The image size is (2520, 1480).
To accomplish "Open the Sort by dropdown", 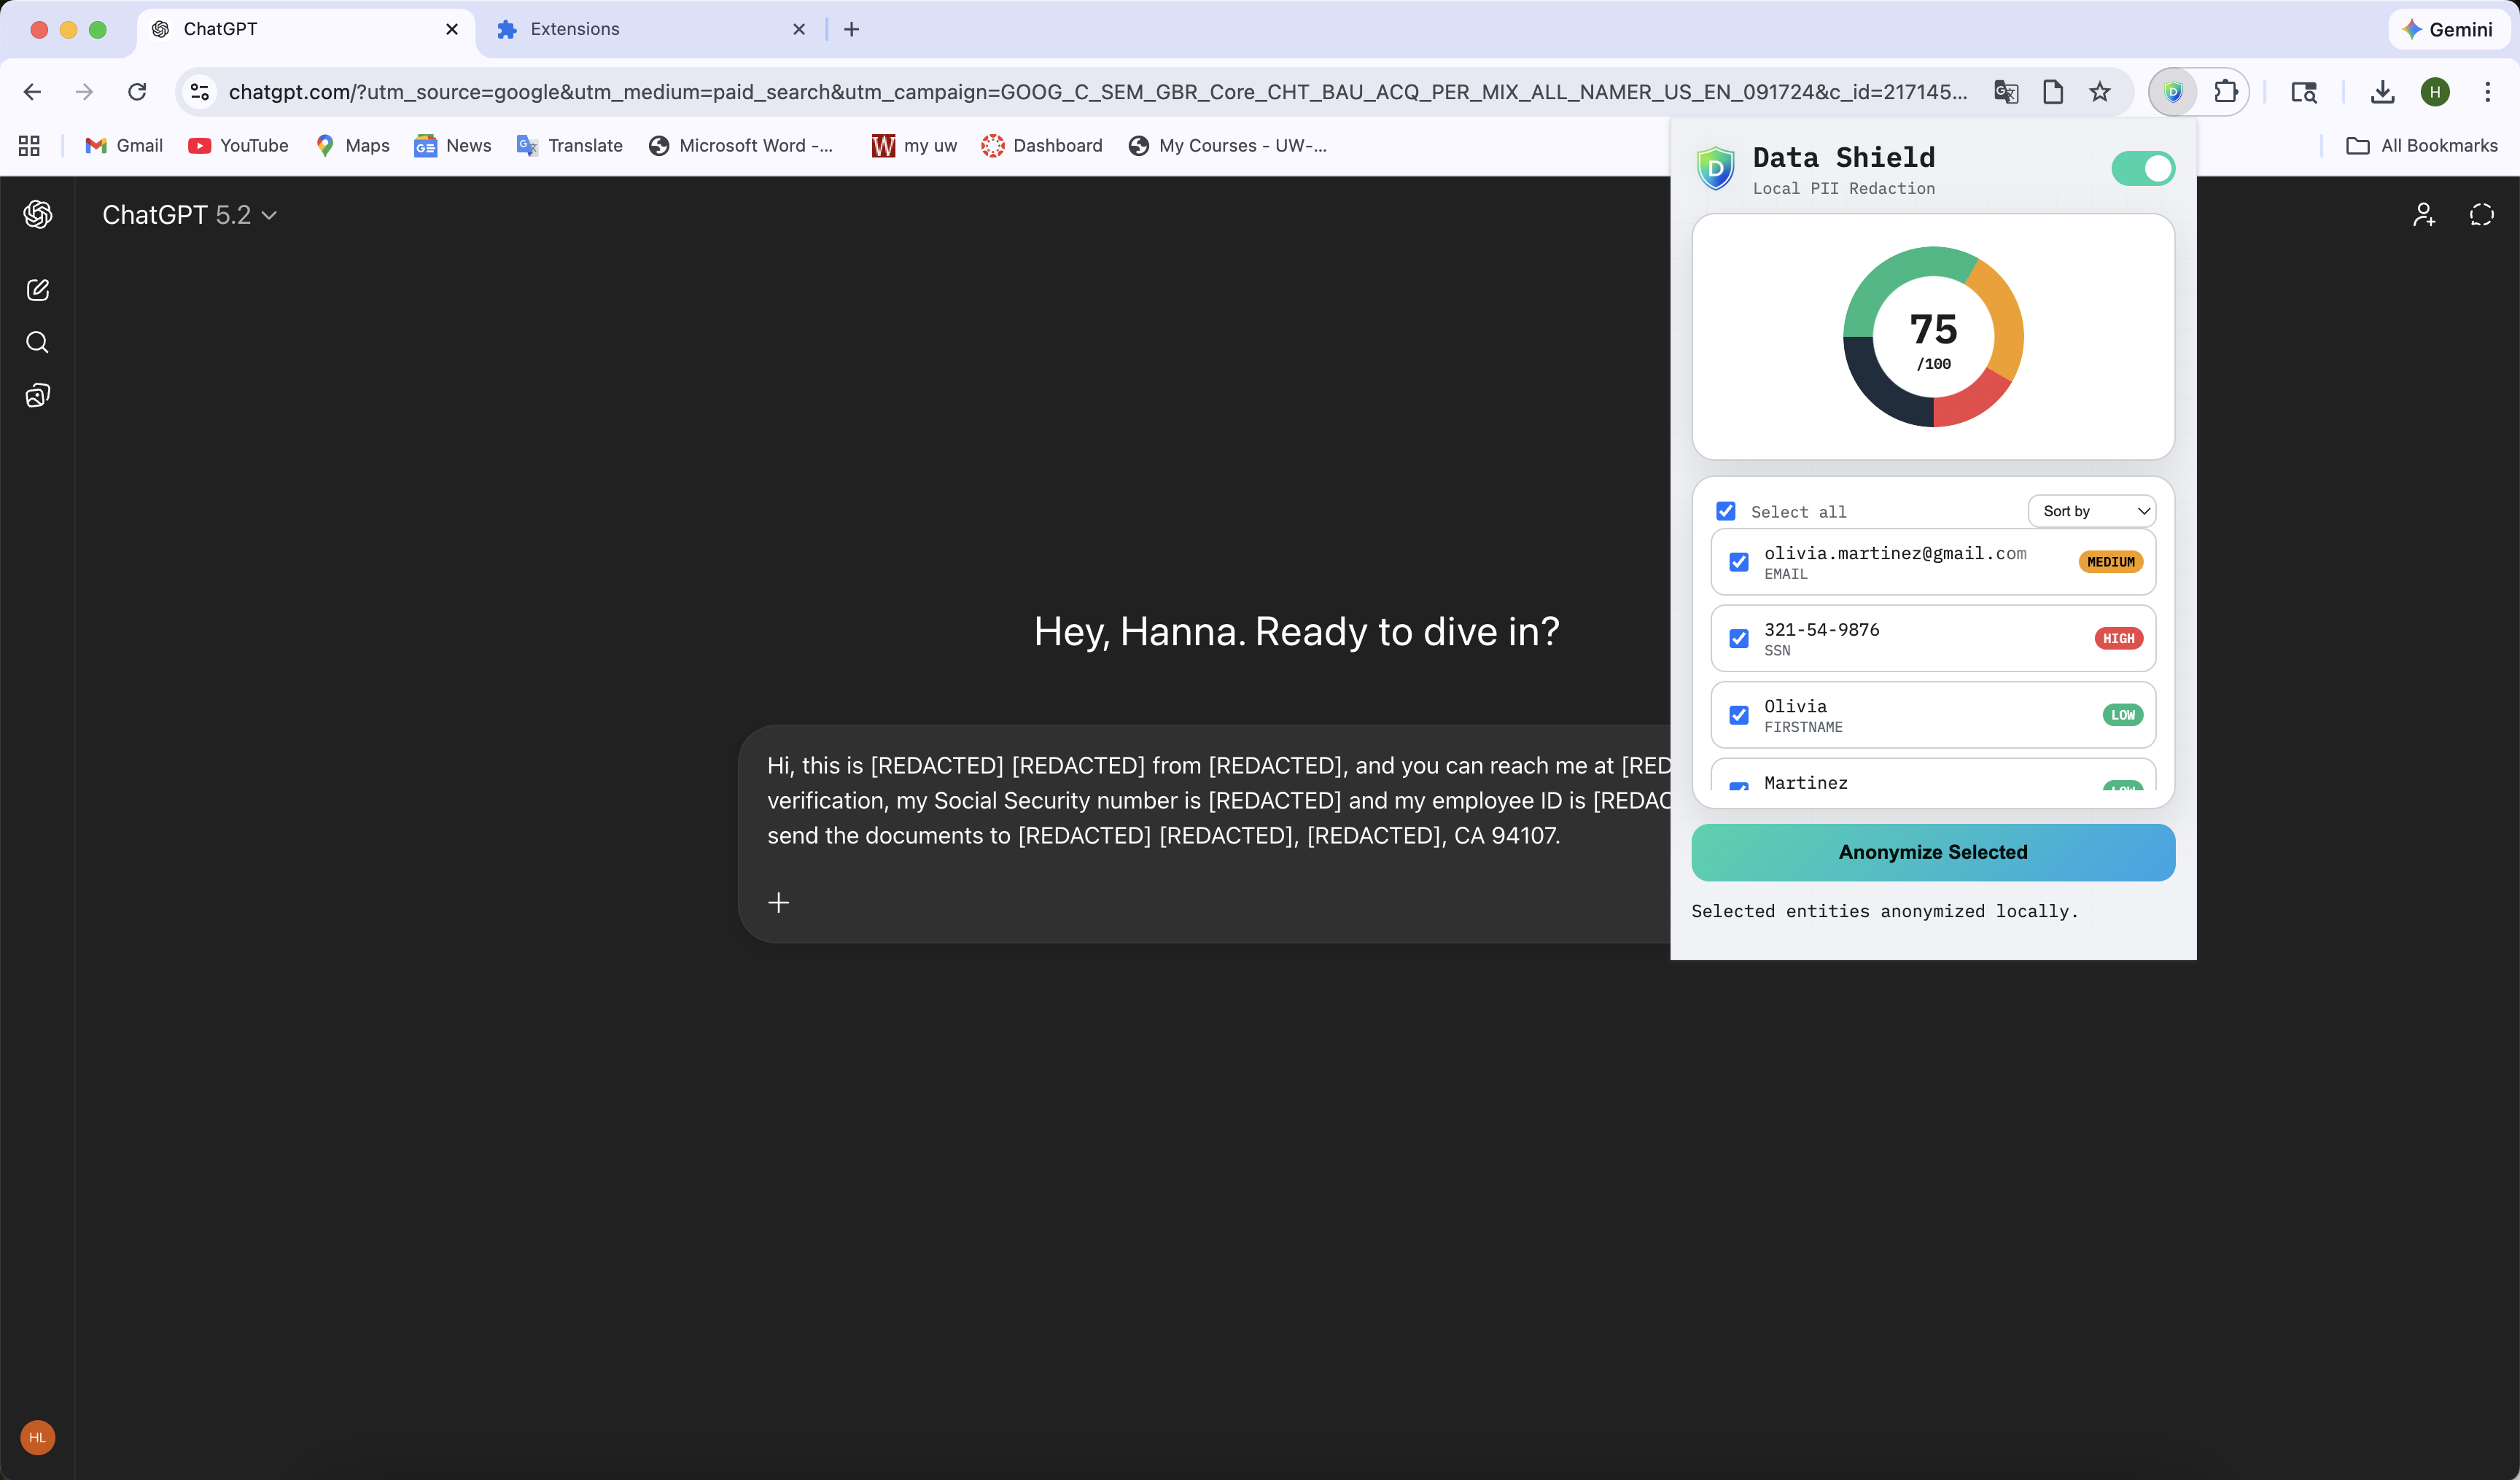I will click(2091, 511).
